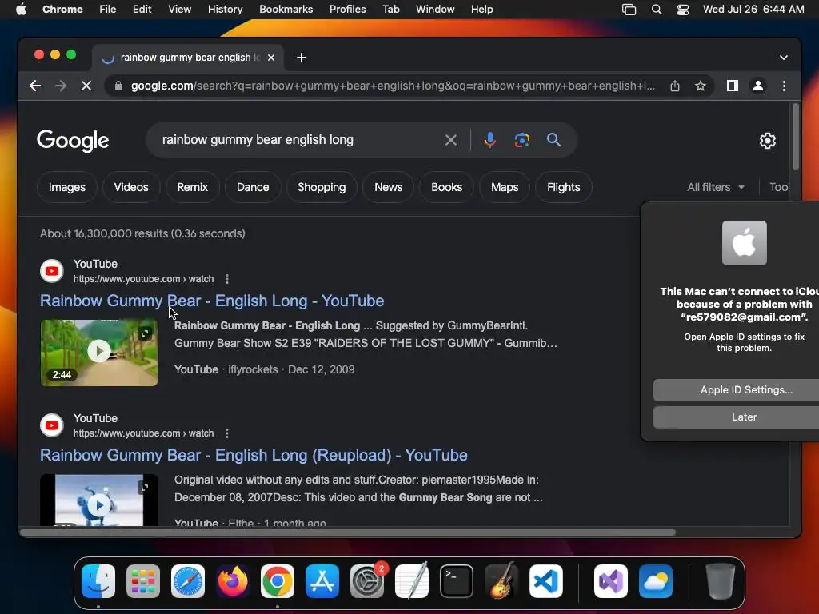Open System Settings in the Dock

tap(367, 581)
